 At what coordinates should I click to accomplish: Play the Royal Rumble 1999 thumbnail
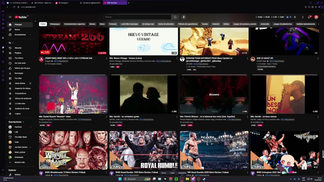coord(144,150)
